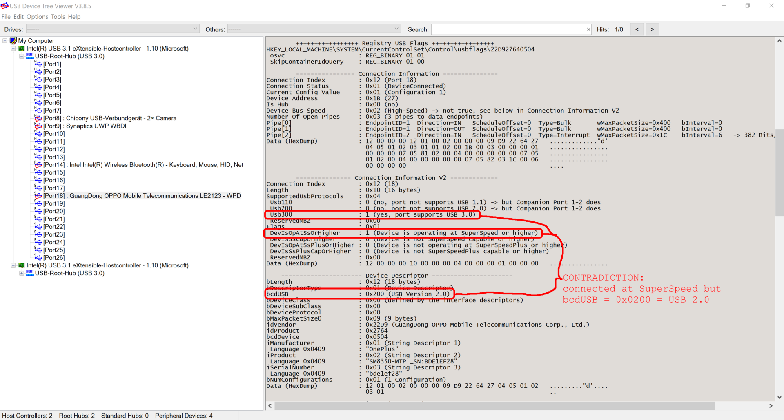Click the first USB-Root-Hub icon
This screenshot has height=420, width=784.
pyautogui.click(x=30, y=56)
